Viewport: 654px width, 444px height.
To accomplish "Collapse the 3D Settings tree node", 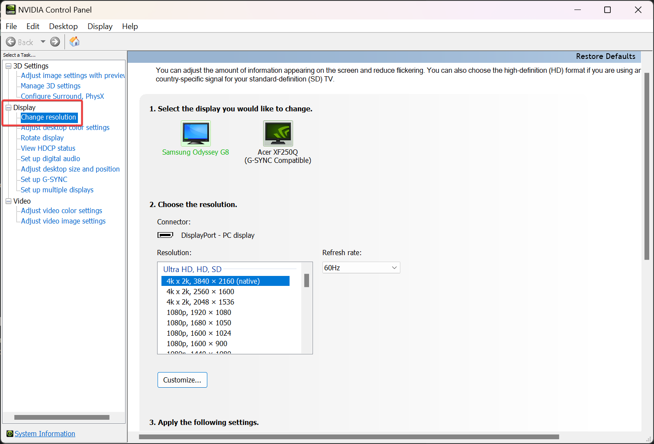I will (8, 66).
